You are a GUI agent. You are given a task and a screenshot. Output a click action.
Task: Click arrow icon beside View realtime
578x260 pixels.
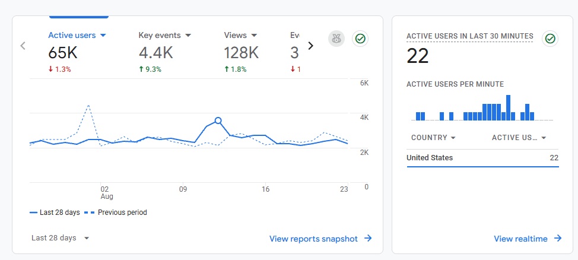(x=558, y=238)
